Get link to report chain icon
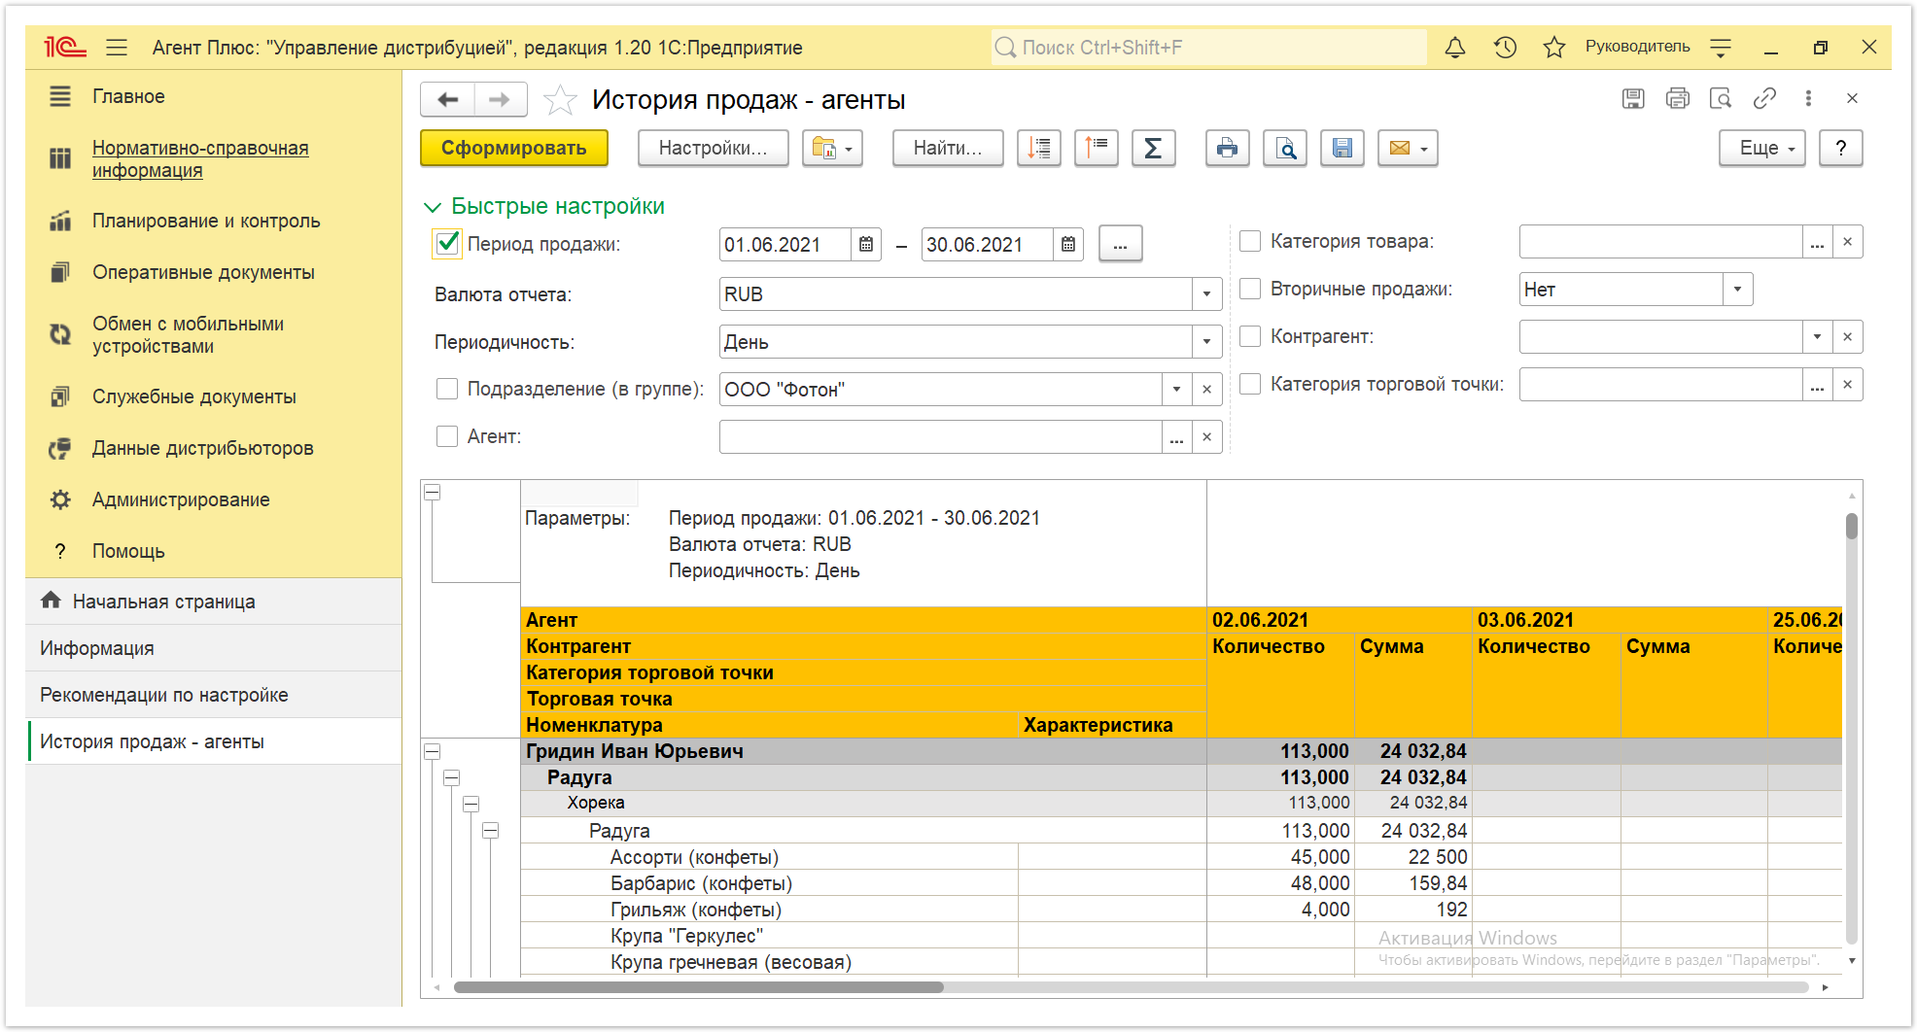The height and width of the screenshot is (1032, 1917). (1764, 98)
